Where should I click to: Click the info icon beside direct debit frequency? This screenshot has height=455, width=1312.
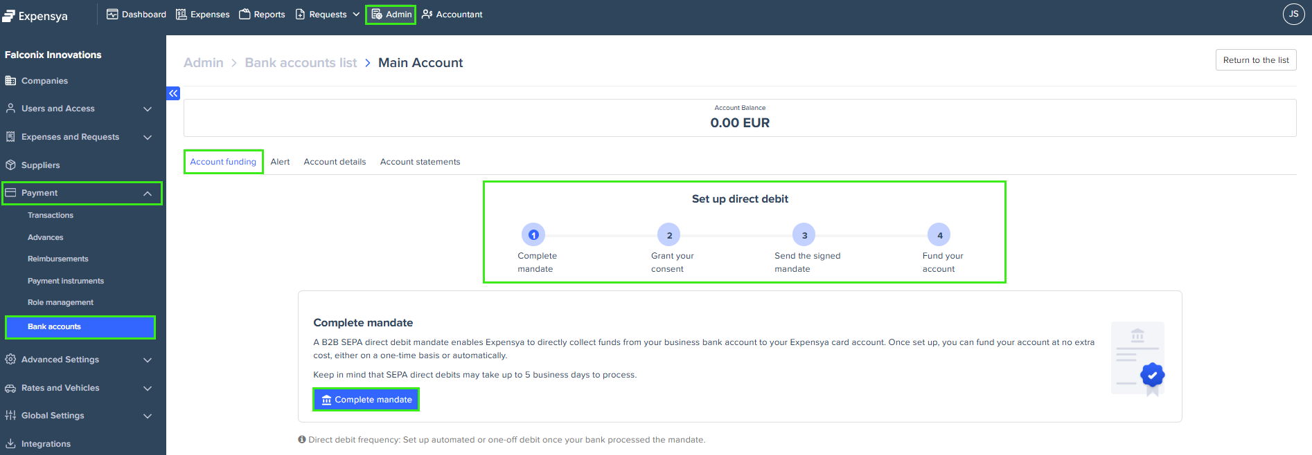[302, 439]
